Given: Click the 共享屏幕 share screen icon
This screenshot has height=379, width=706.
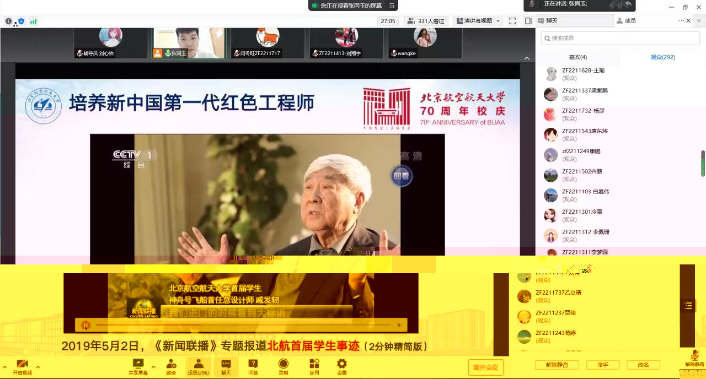Looking at the screenshot, I should (x=138, y=367).
